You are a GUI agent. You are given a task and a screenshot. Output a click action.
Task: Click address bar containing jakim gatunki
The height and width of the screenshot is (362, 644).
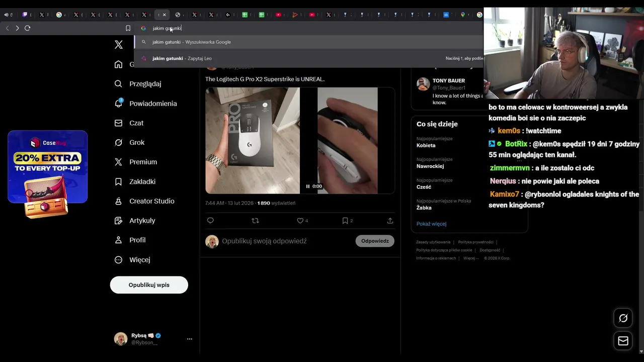(309, 28)
